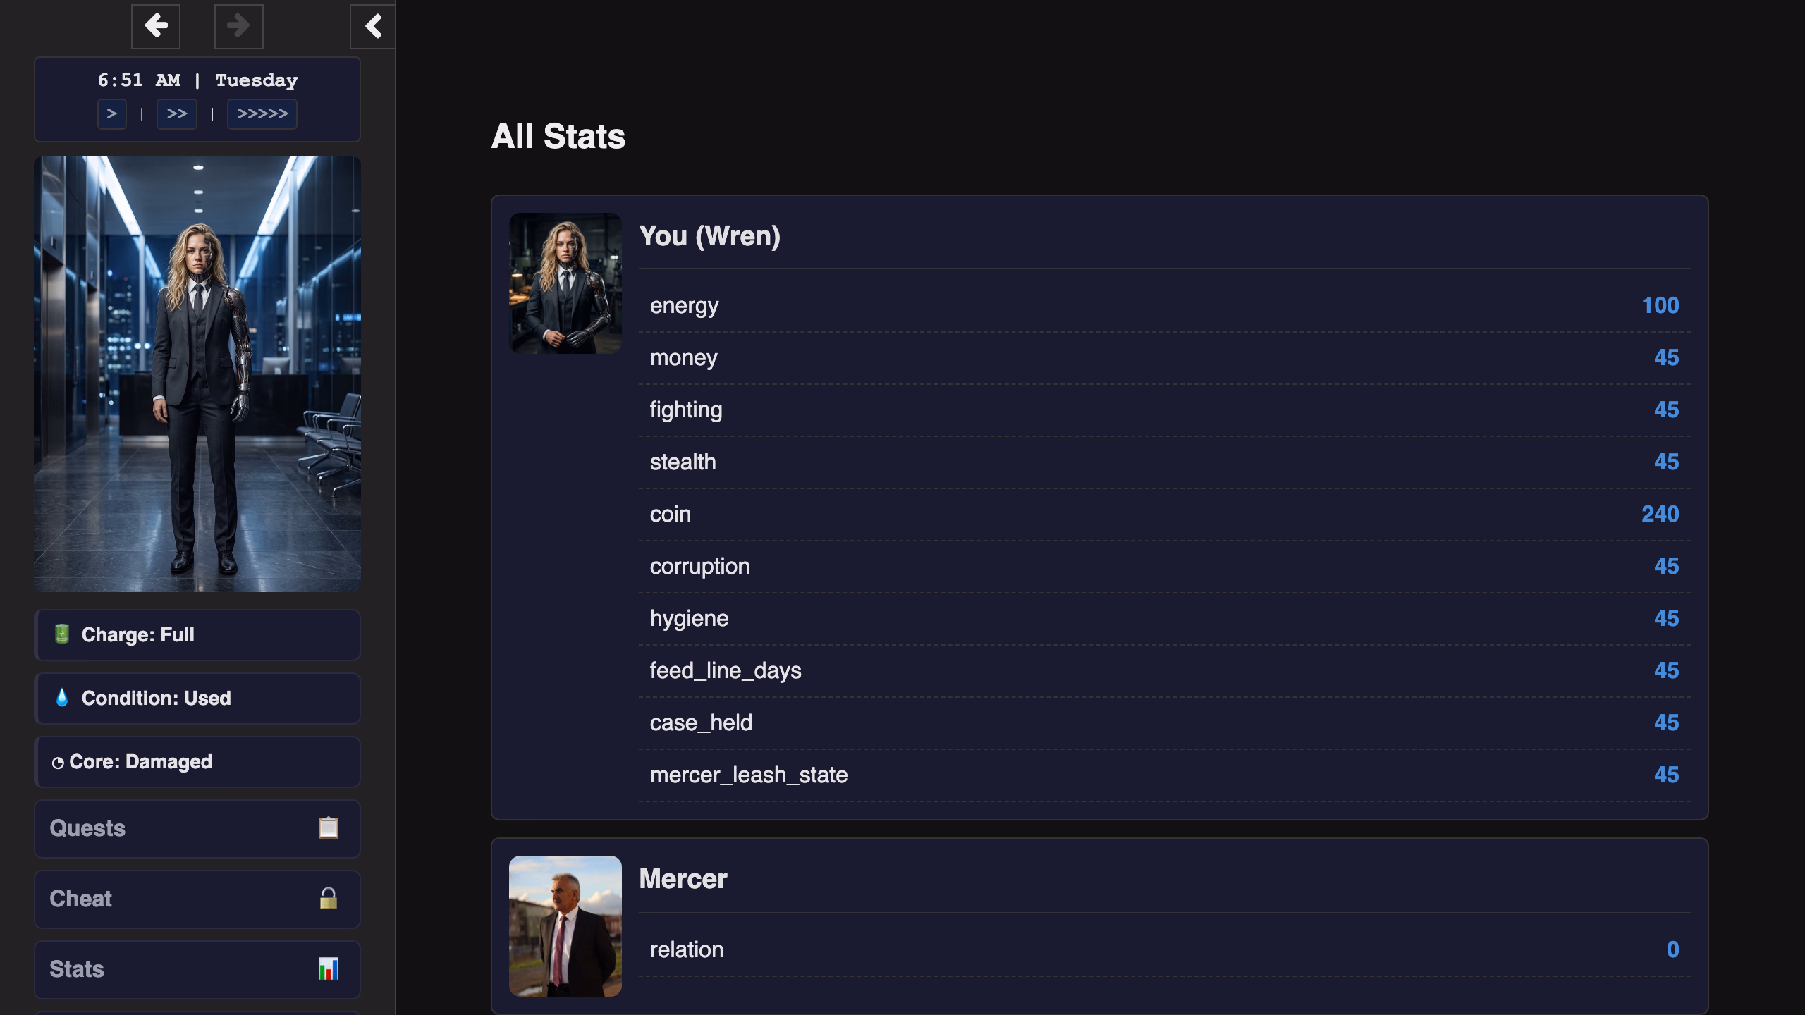Open the Cheat menu entry

tap(197, 899)
